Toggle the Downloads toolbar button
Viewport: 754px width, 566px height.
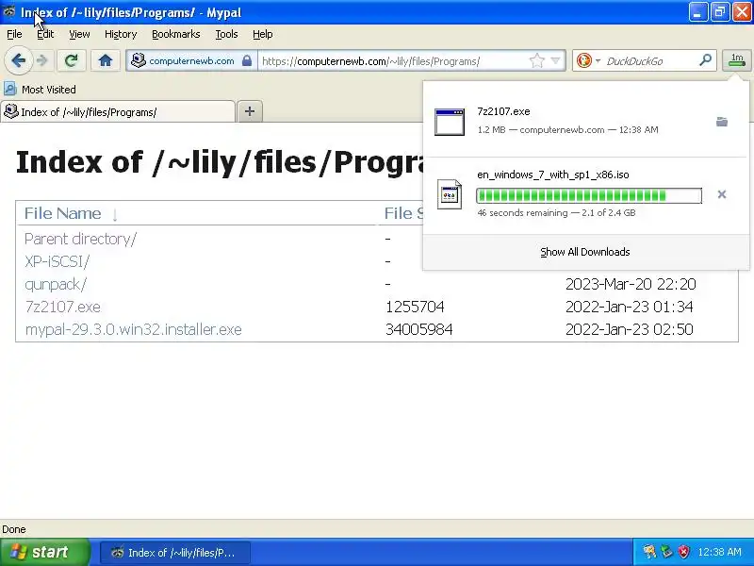(x=737, y=60)
